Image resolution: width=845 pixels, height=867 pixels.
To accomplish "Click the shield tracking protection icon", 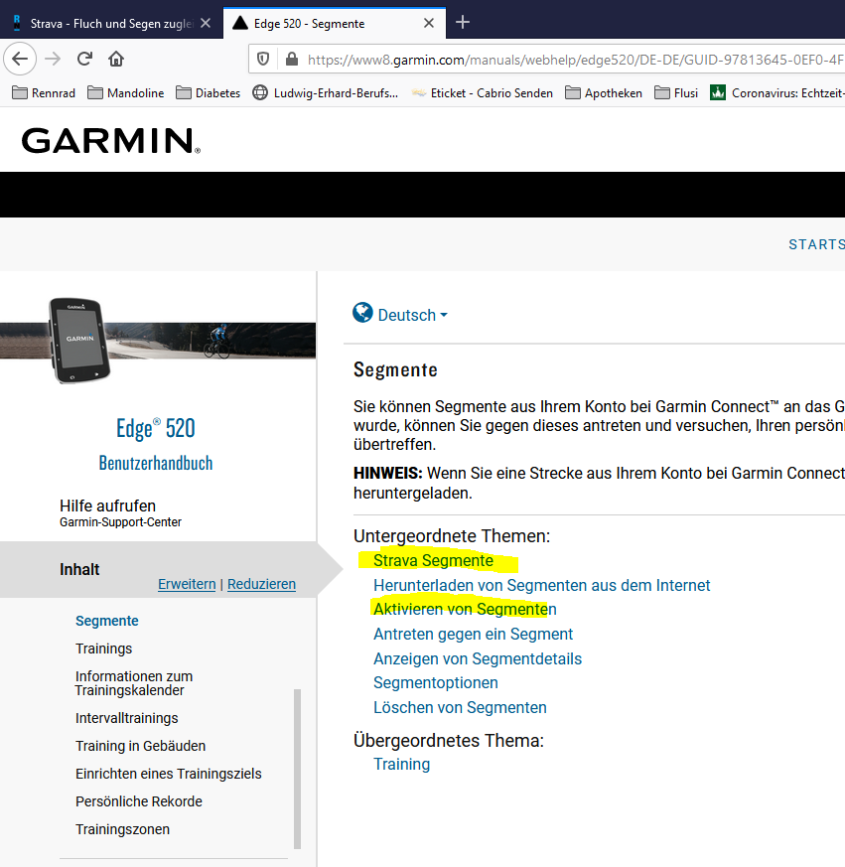I will pyautogui.click(x=263, y=60).
